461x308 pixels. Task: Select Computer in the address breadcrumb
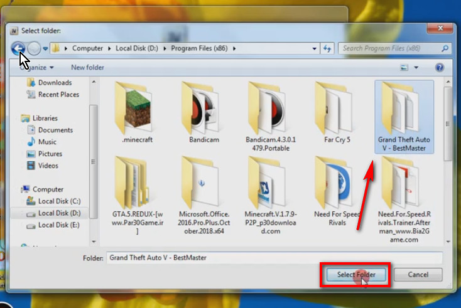(87, 48)
